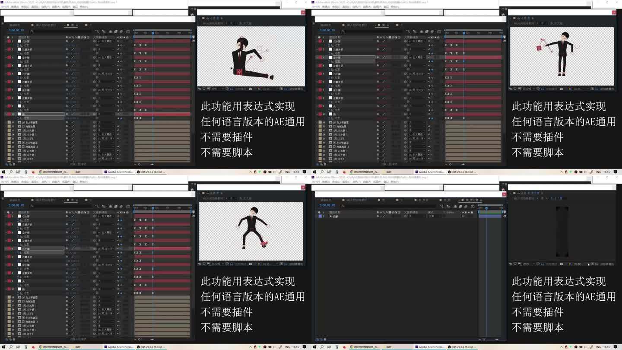Click the pink label color swatch of 右小臂
The width and height of the screenshot is (622, 350).
tap(9, 41)
